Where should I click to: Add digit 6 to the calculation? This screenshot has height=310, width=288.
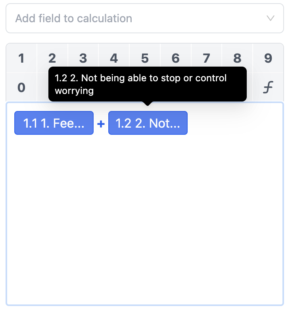tap(176, 58)
